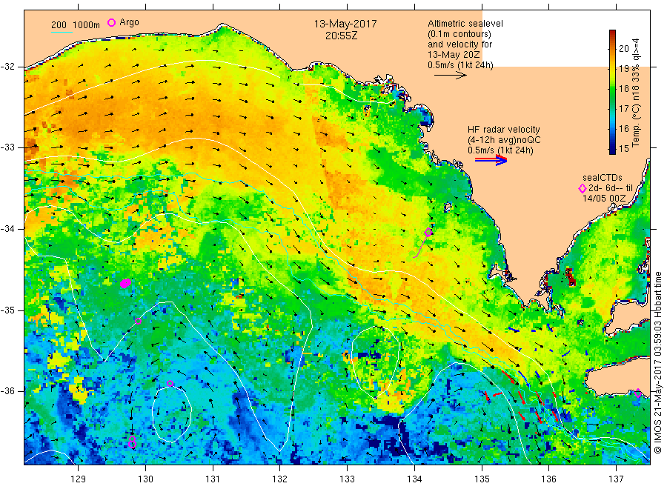The width and height of the screenshot is (667, 489).
Task: Click the '-33' latitude axis label
Action: pyautogui.click(x=7, y=147)
